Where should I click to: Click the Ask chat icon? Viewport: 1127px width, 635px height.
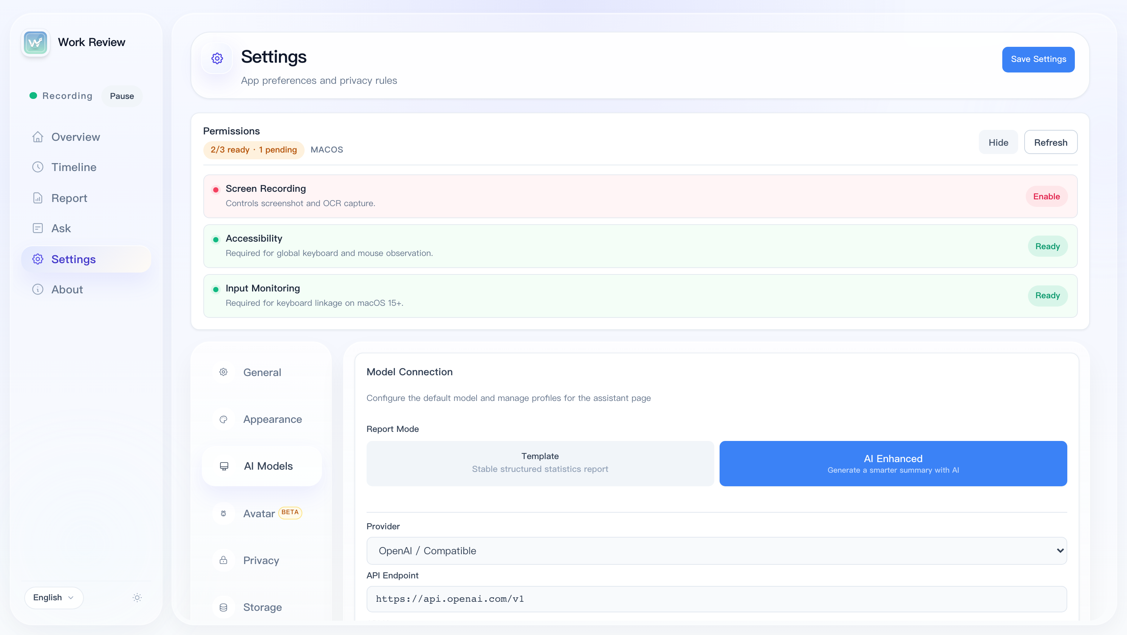click(38, 228)
